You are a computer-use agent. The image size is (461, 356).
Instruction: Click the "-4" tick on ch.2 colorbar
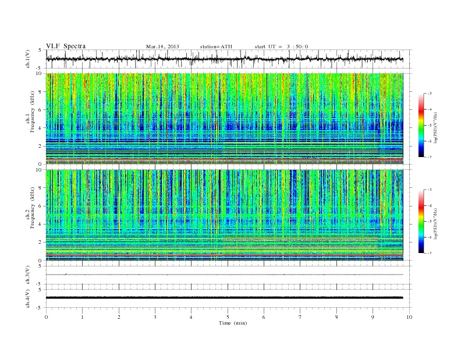point(430,205)
